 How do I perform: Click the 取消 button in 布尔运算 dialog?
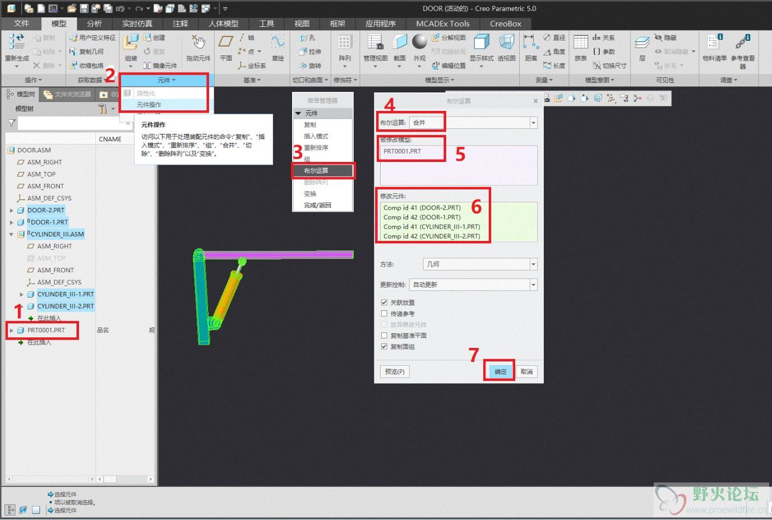tap(526, 372)
